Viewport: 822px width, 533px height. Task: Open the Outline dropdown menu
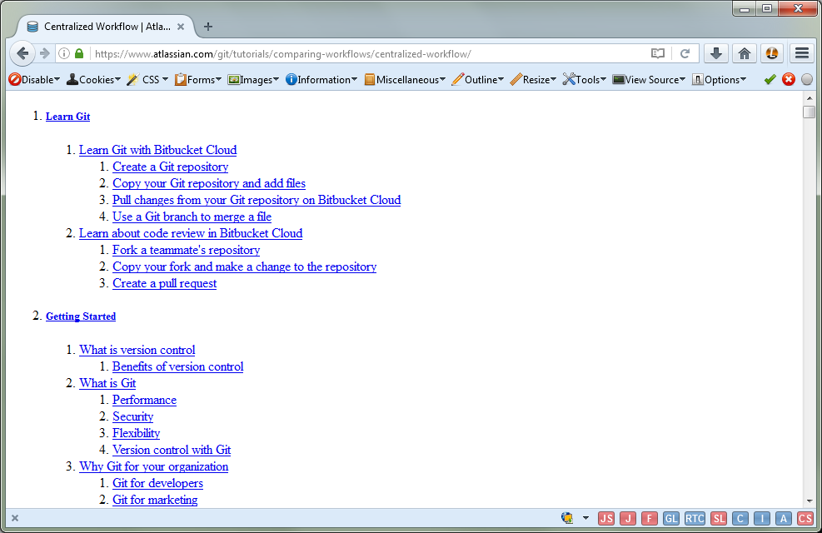pos(477,80)
